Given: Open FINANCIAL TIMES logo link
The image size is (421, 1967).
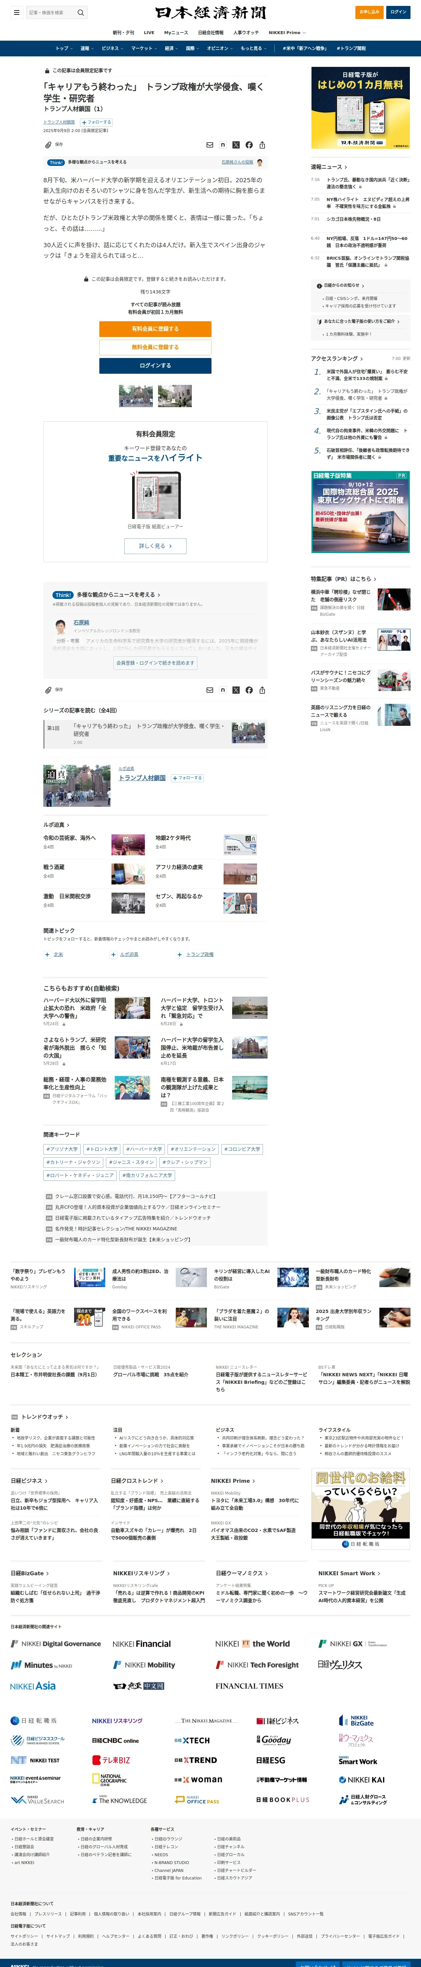Looking at the screenshot, I should [249, 1686].
